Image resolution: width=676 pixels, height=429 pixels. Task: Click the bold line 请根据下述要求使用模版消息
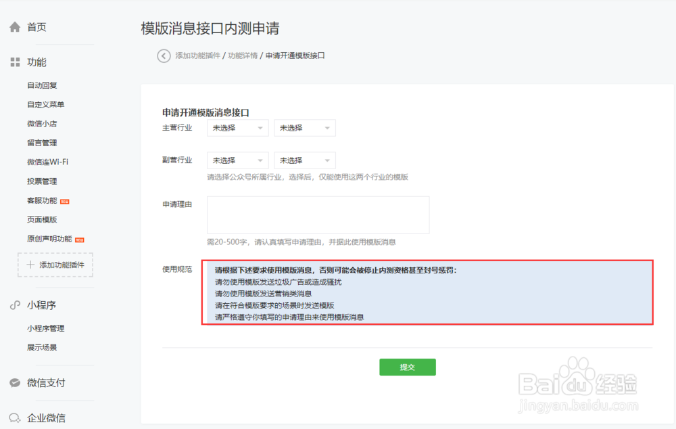(x=335, y=270)
